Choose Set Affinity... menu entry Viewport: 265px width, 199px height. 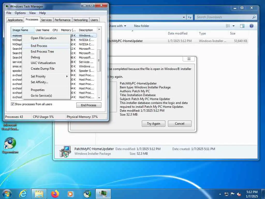pyautogui.click(x=46, y=82)
